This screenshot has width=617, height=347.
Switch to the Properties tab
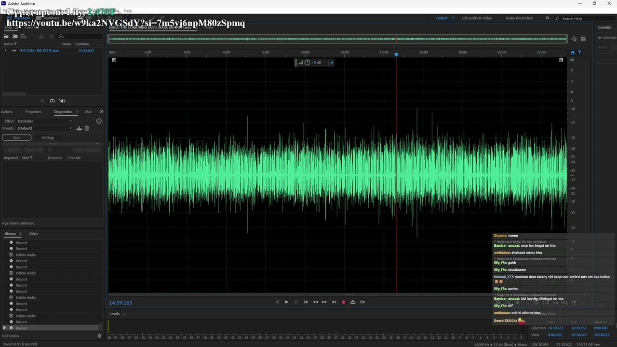point(33,112)
